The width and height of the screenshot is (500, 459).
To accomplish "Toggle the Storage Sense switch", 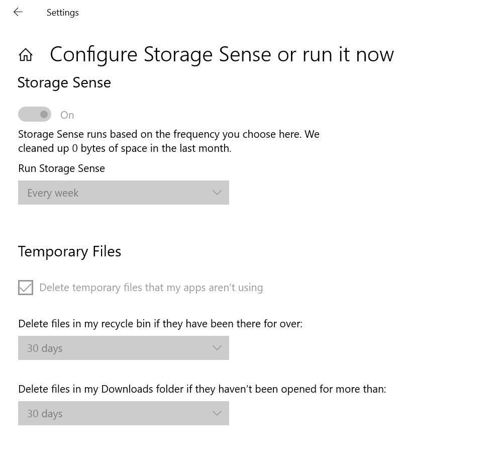I will 35,115.
